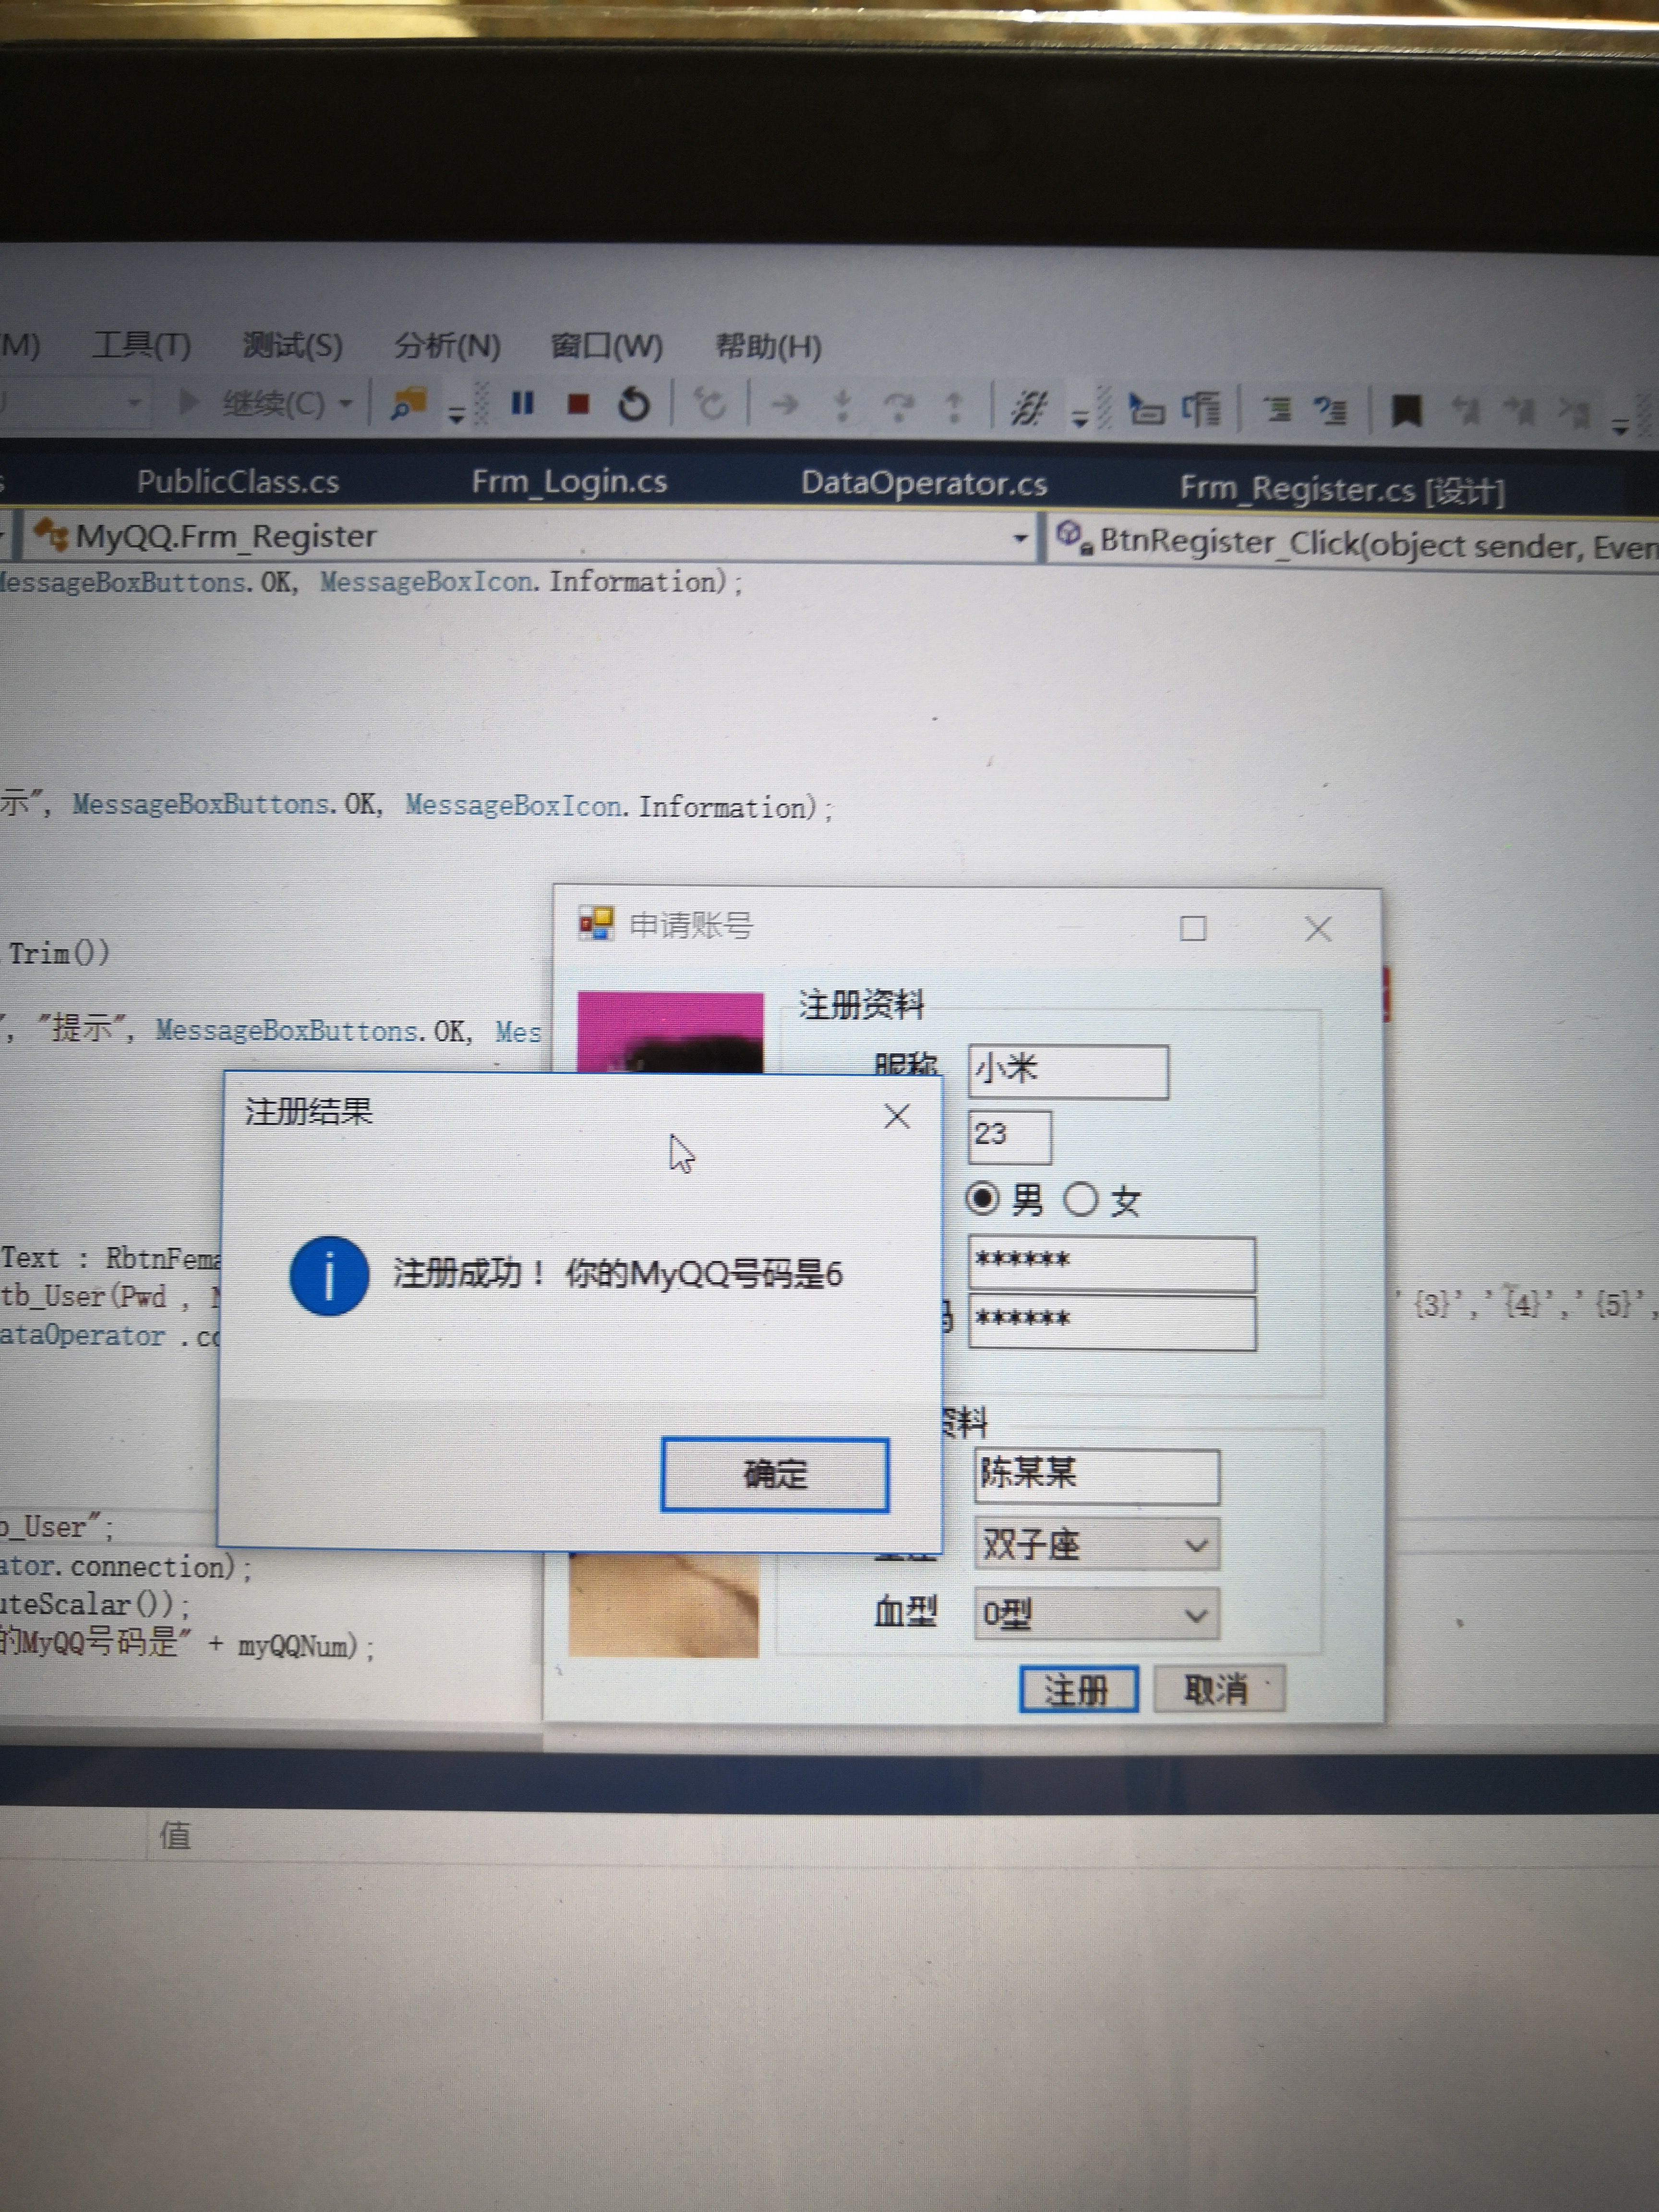Toggle a bookmark with the black bookmark icon
The width and height of the screenshot is (1659, 2212).
(1407, 411)
